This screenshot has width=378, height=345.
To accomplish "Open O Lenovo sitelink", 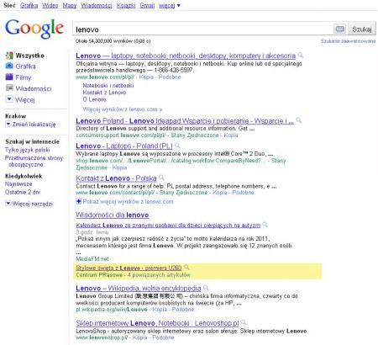I will click(94, 99).
